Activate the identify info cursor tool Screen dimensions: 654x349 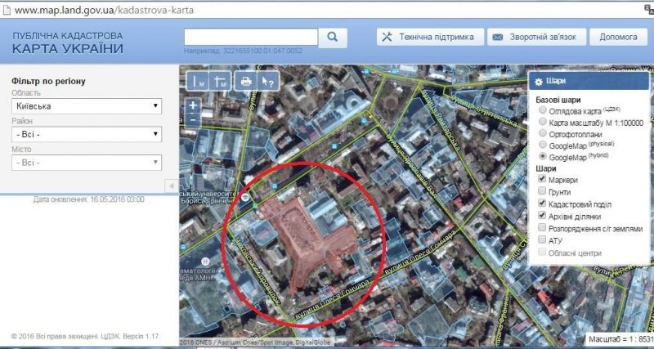coord(267,81)
